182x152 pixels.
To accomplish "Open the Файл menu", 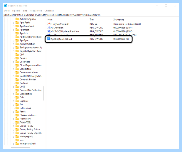I will [7, 11].
